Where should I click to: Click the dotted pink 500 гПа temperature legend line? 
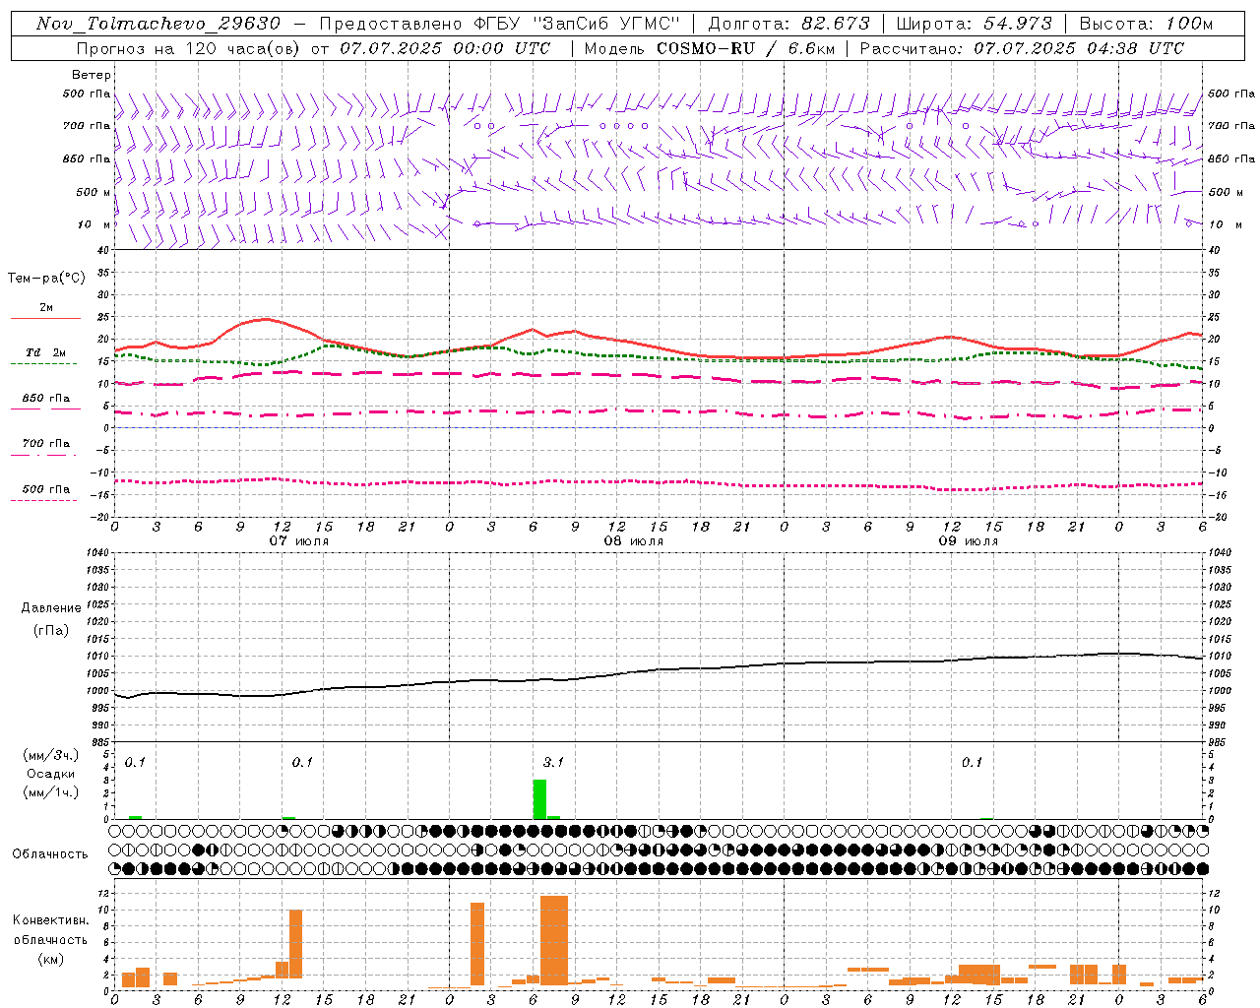coord(44,500)
